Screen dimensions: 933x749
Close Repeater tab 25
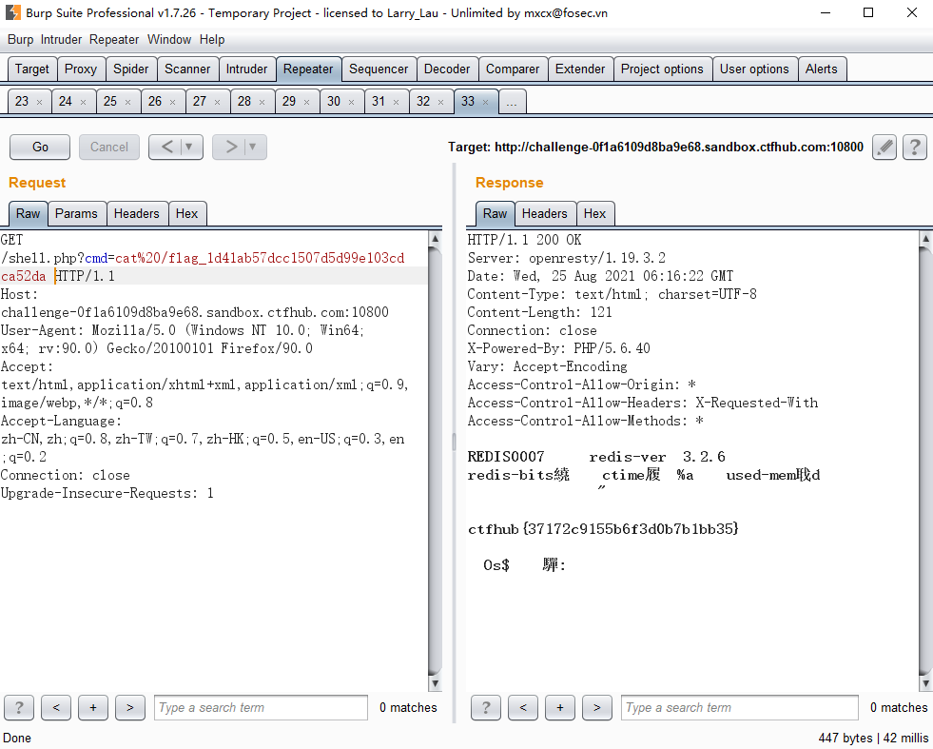pyautogui.click(x=128, y=103)
